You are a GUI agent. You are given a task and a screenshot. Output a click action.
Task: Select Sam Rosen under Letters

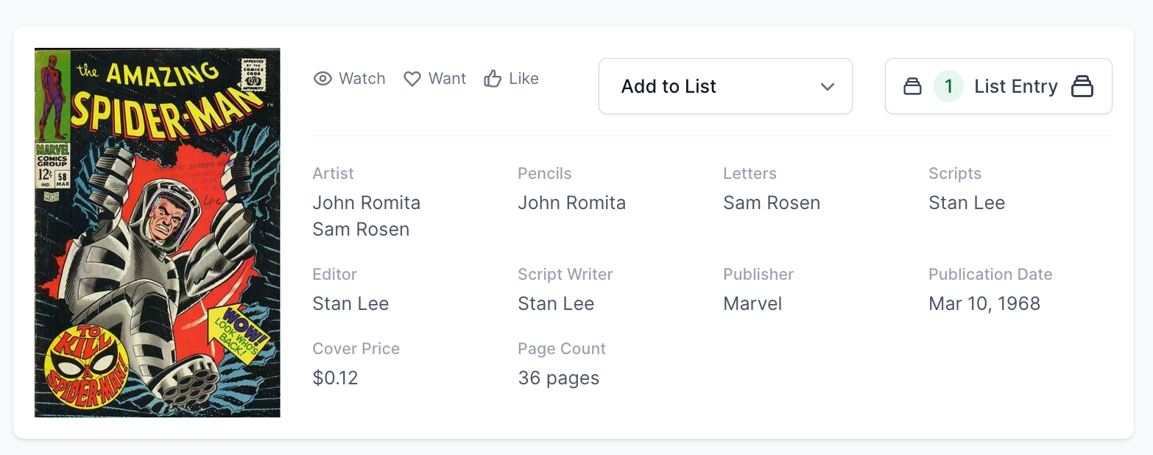772,203
